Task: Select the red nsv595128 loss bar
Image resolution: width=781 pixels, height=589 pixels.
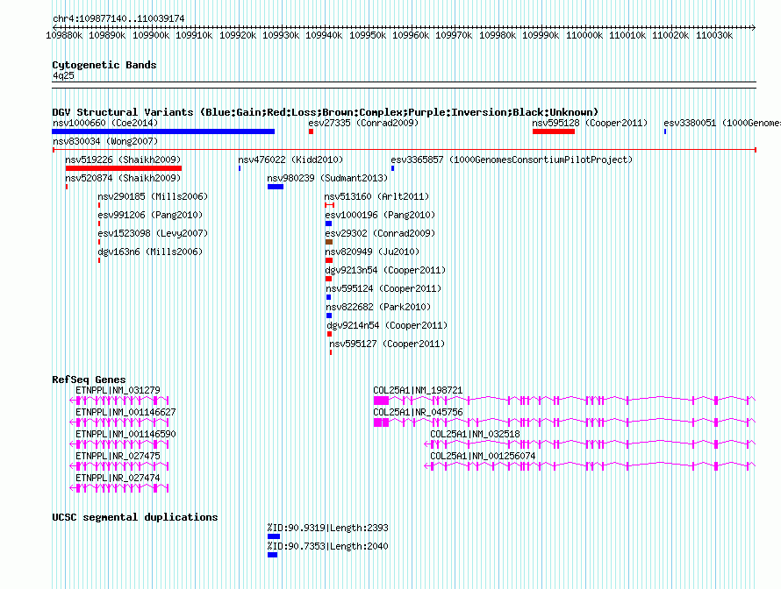Action: point(554,131)
